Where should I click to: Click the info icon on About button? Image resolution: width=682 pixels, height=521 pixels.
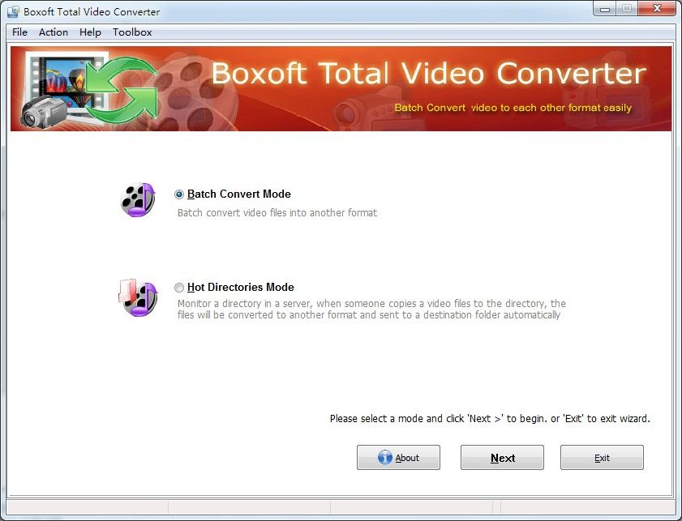(x=385, y=458)
